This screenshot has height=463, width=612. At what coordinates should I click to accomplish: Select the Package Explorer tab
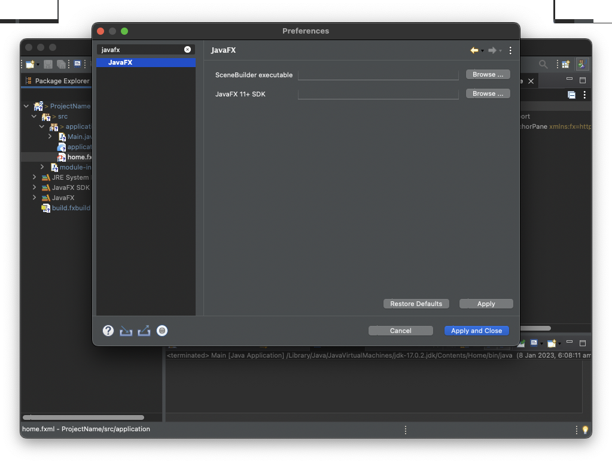point(58,81)
